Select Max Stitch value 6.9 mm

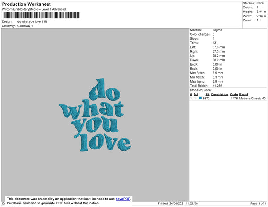(x=218, y=73)
